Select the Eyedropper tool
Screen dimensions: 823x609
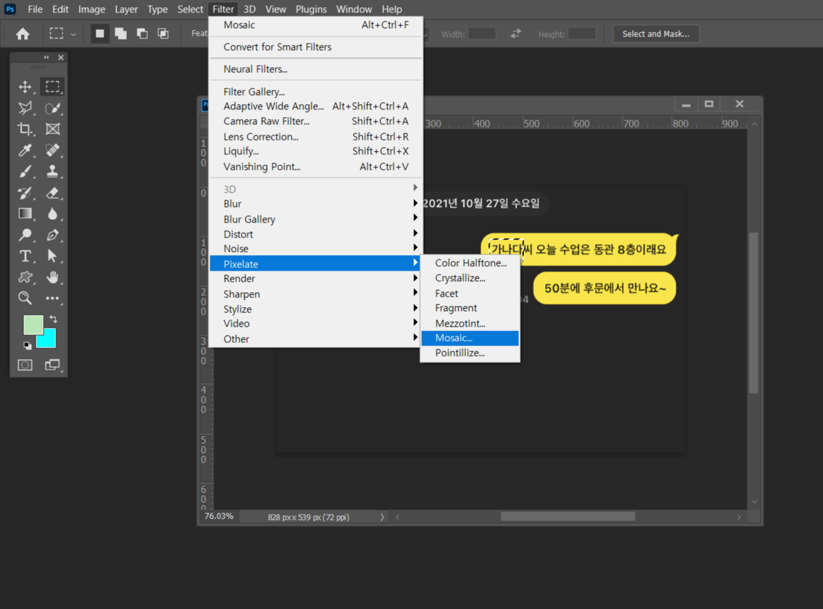tap(25, 150)
